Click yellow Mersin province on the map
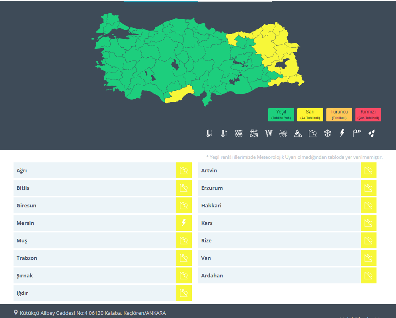Screen dimensions: 396x318 pos(179,95)
